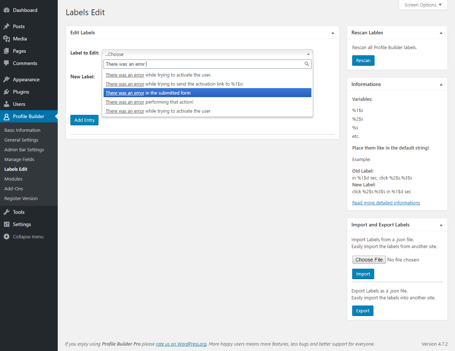Click the Appearance paintbrush icon

(6, 79)
